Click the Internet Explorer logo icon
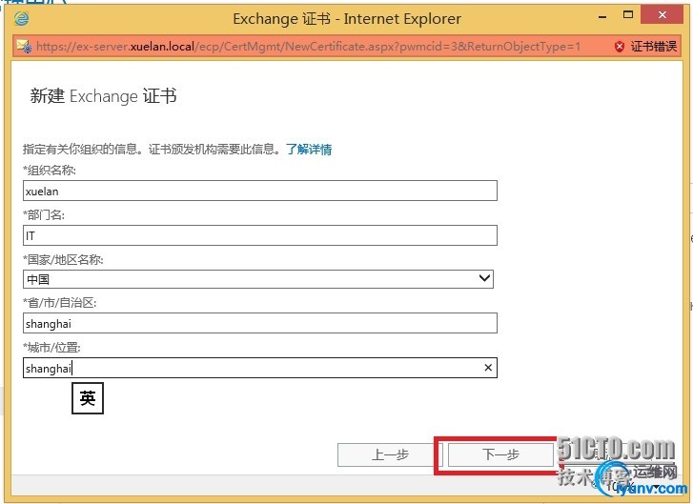Image resolution: width=693 pixels, height=504 pixels. [x=22, y=18]
